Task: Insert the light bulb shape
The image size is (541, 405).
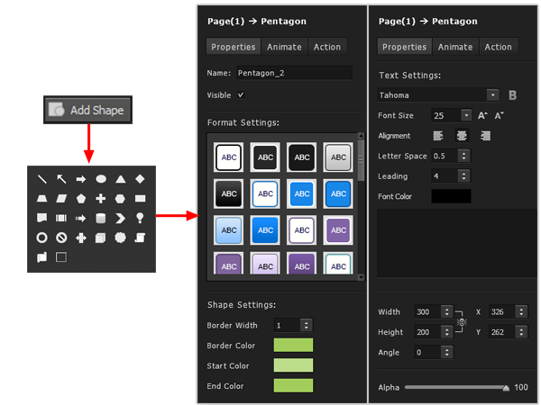Action: pyautogui.click(x=141, y=218)
